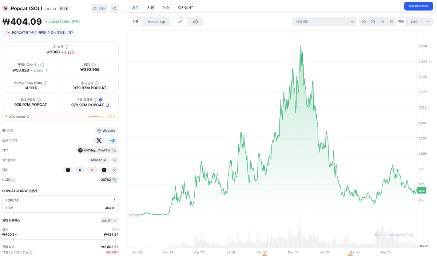437x256 pixels.
Task: Set chart range to 1D
Action: click(364, 22)
